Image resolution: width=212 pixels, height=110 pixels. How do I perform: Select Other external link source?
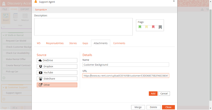[x=57, y=85]
